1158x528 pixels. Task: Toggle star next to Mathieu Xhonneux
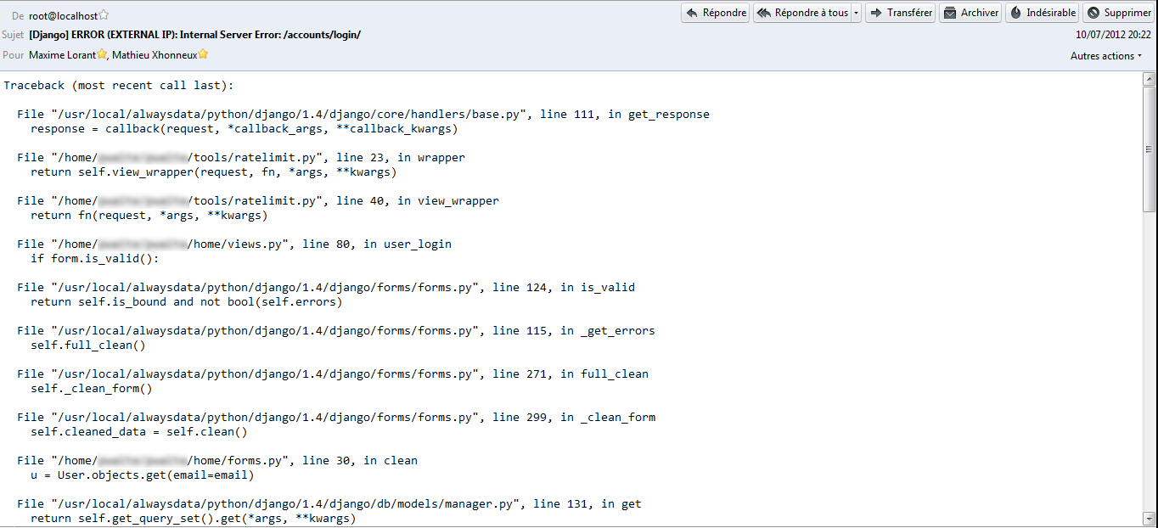coord(203,54)
